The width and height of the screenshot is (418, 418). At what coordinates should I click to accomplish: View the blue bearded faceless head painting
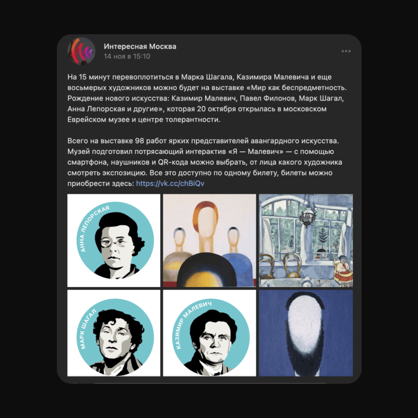[x=306, y=333]
